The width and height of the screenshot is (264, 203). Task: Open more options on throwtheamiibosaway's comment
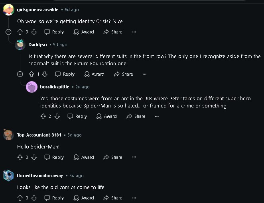point(134,198)
